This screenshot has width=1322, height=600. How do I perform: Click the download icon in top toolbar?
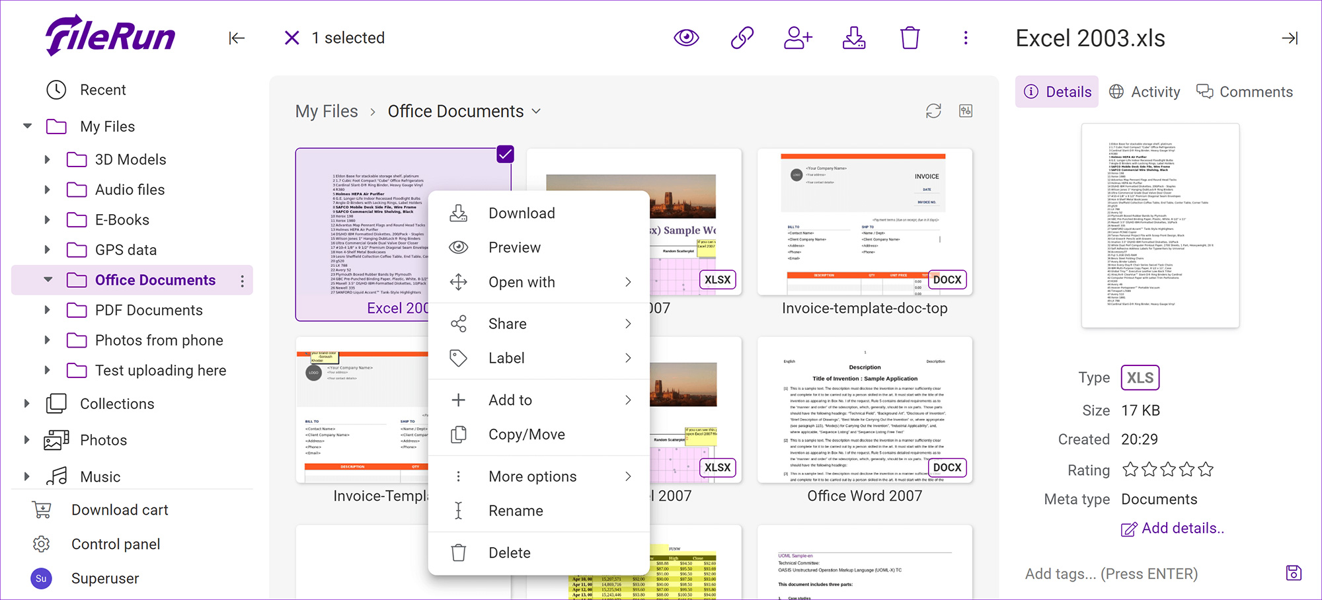pyautogui.click(x=854, y=38)
